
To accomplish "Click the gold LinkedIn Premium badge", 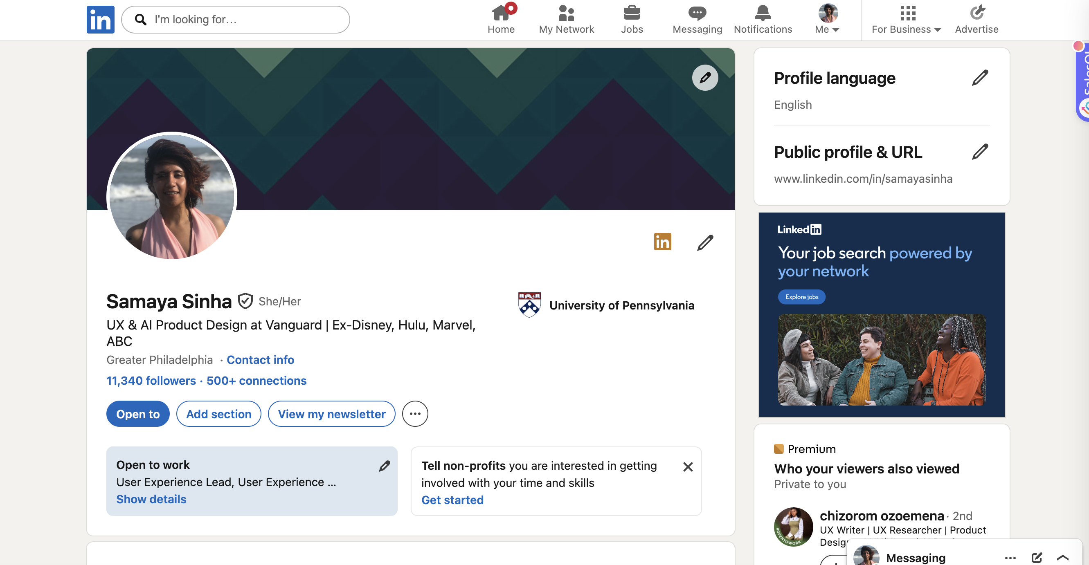I will pos(662,242).
